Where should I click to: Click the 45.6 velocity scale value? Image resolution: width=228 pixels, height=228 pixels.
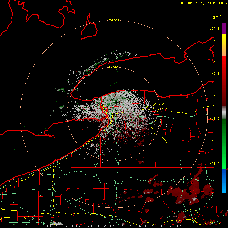216,73
